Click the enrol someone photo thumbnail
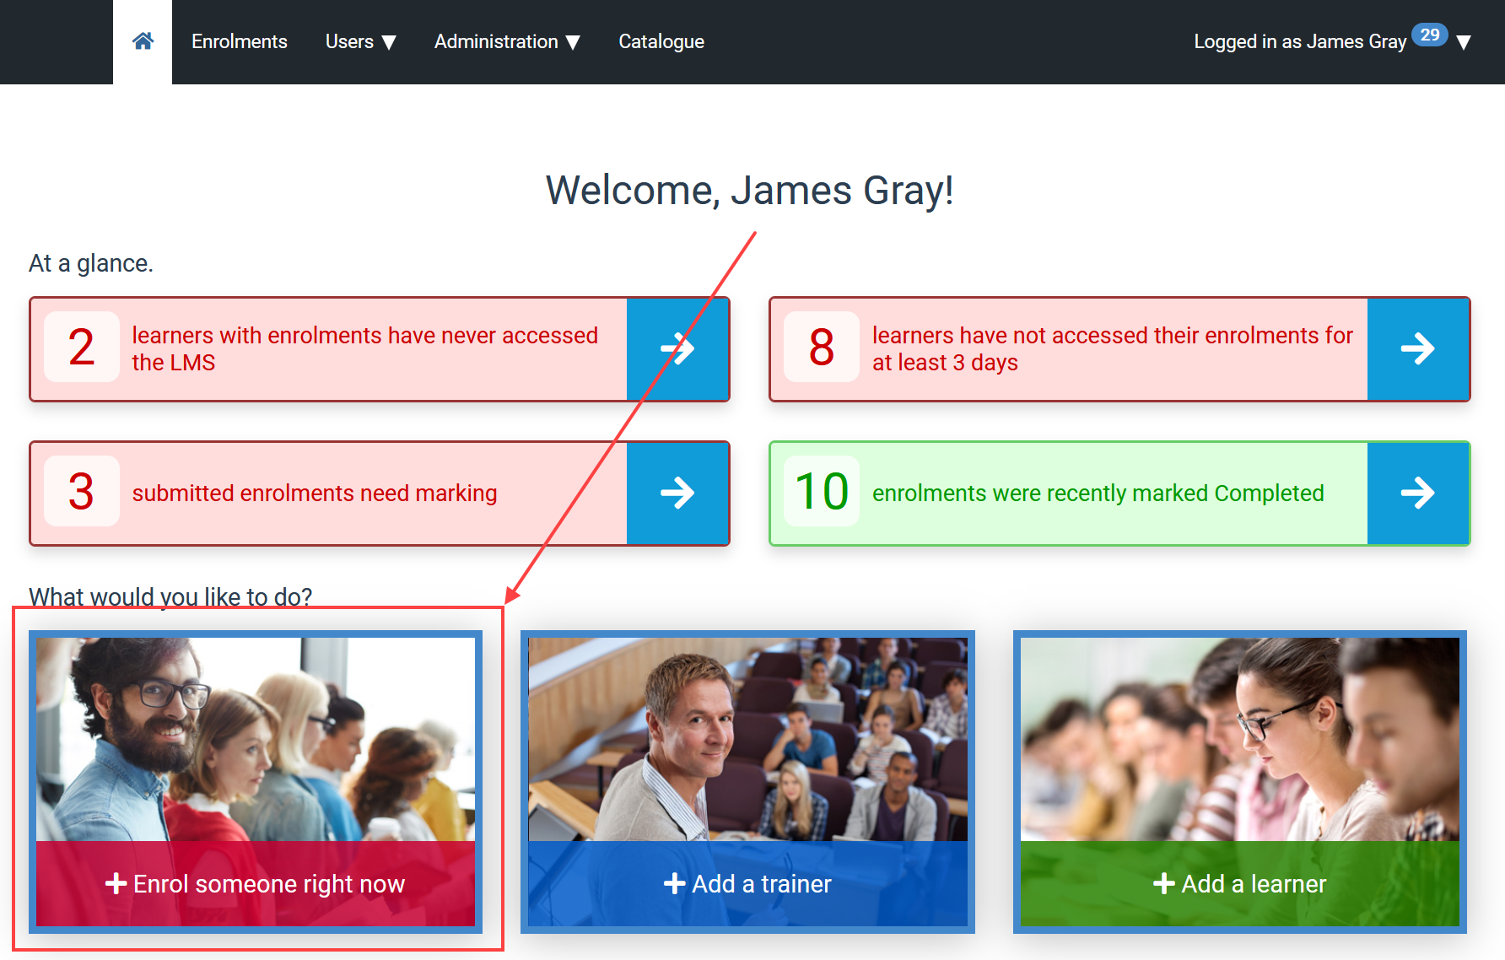Screen dimensions: 1505x960 coord(256,739)
